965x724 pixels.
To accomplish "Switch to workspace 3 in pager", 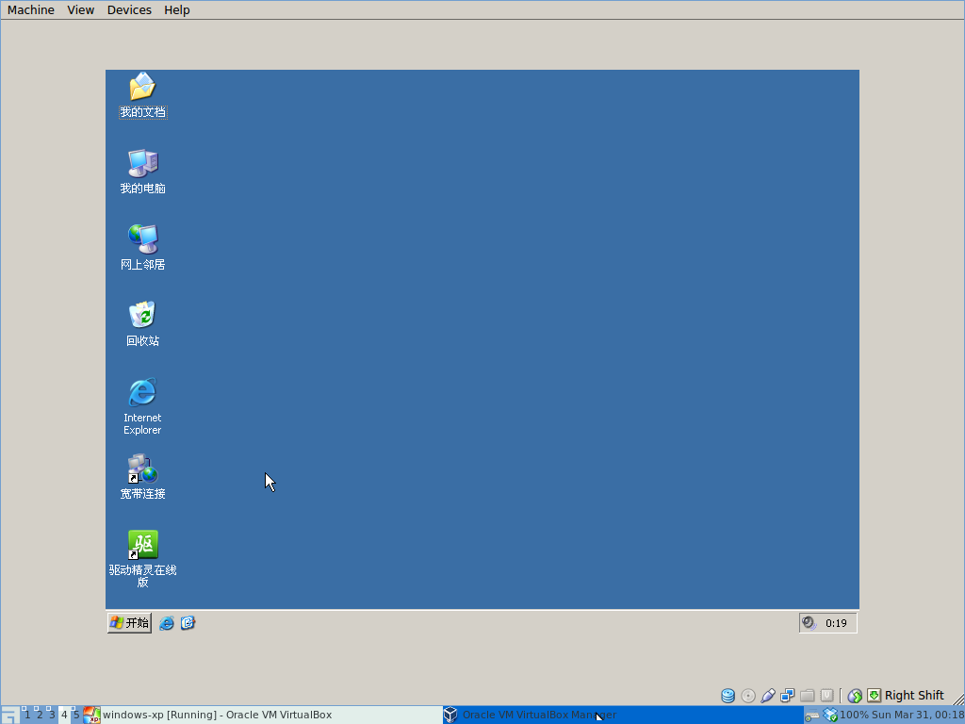I will (x=51, y=715).
